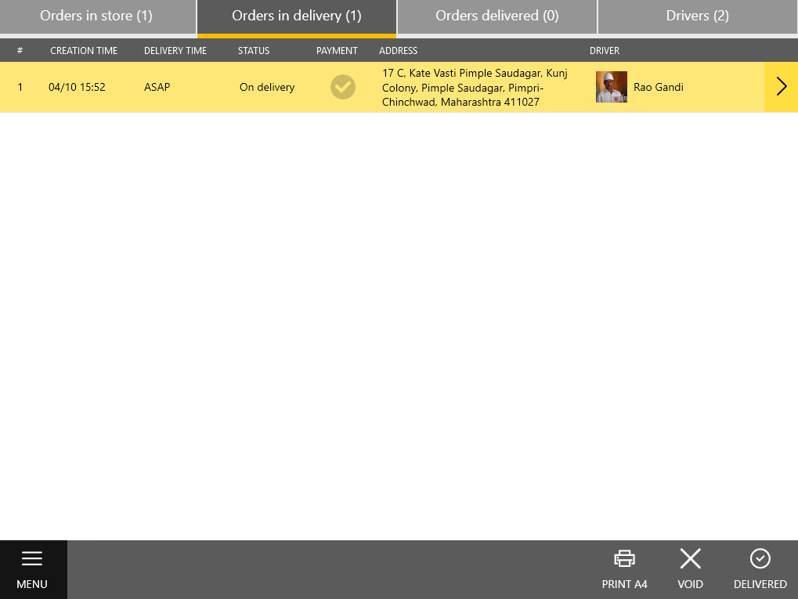Image resolution: width=798 pixels, height=599 pixels.
Task: Click the PRINT A4 printer icon
Action: coord(624,559)
